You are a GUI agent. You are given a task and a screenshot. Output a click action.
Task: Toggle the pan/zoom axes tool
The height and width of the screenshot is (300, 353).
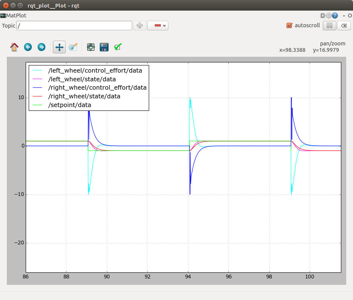click(59, 47)
